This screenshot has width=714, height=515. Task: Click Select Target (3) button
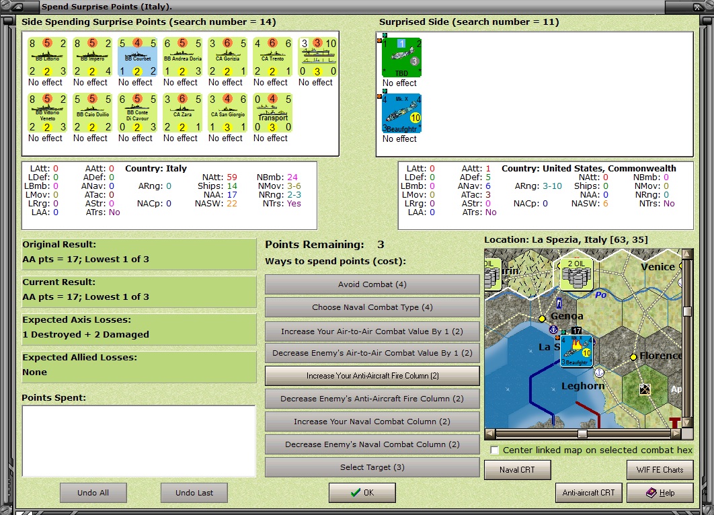click(372, 467)
